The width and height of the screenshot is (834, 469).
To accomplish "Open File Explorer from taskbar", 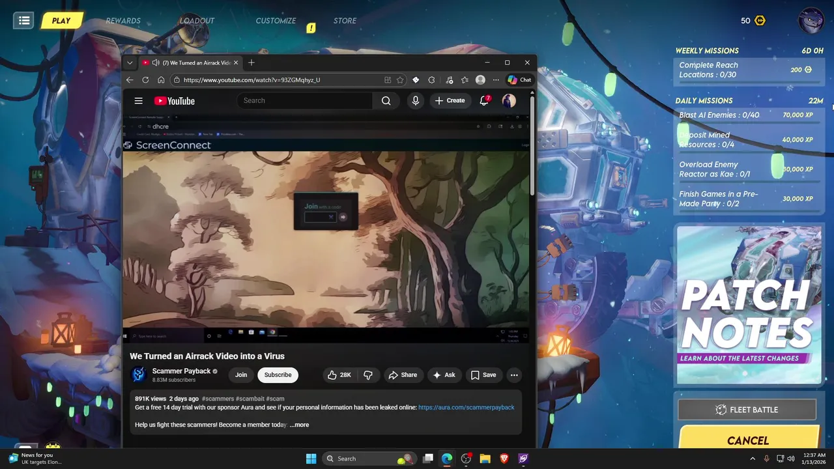I will point(485,459).
